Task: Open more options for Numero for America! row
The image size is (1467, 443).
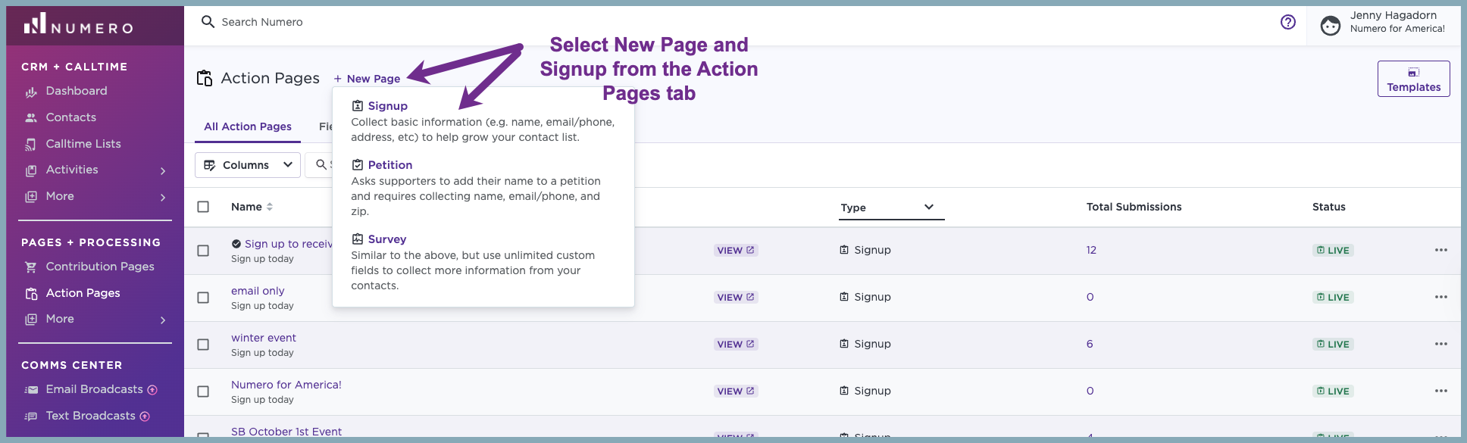Action: coord(1441,391)
